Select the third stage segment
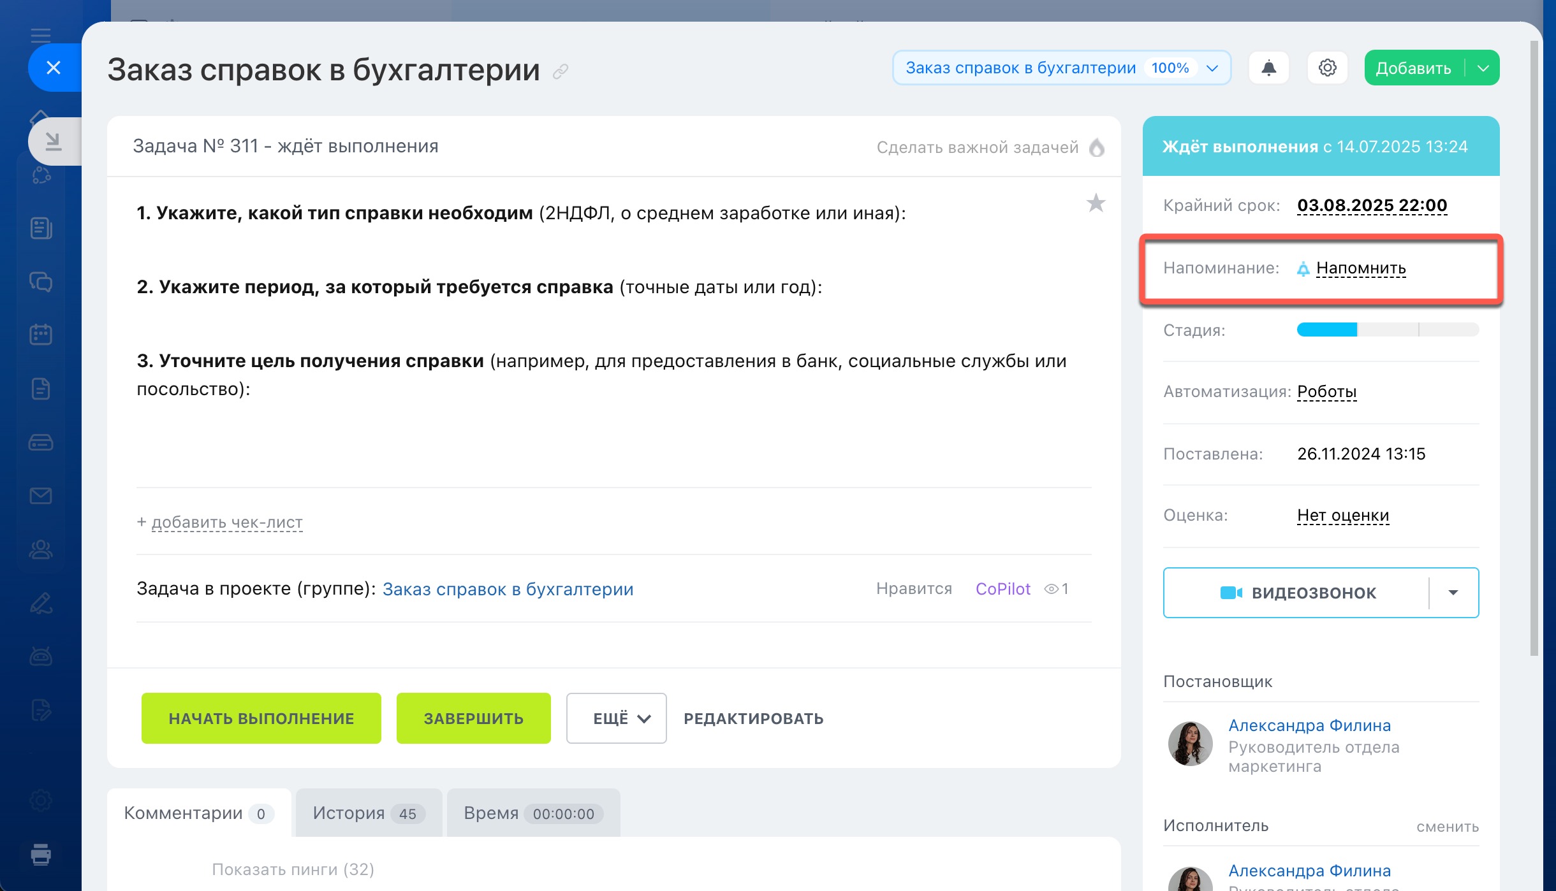Viewport: 1556px width, 891px height. pos(1449,330)
